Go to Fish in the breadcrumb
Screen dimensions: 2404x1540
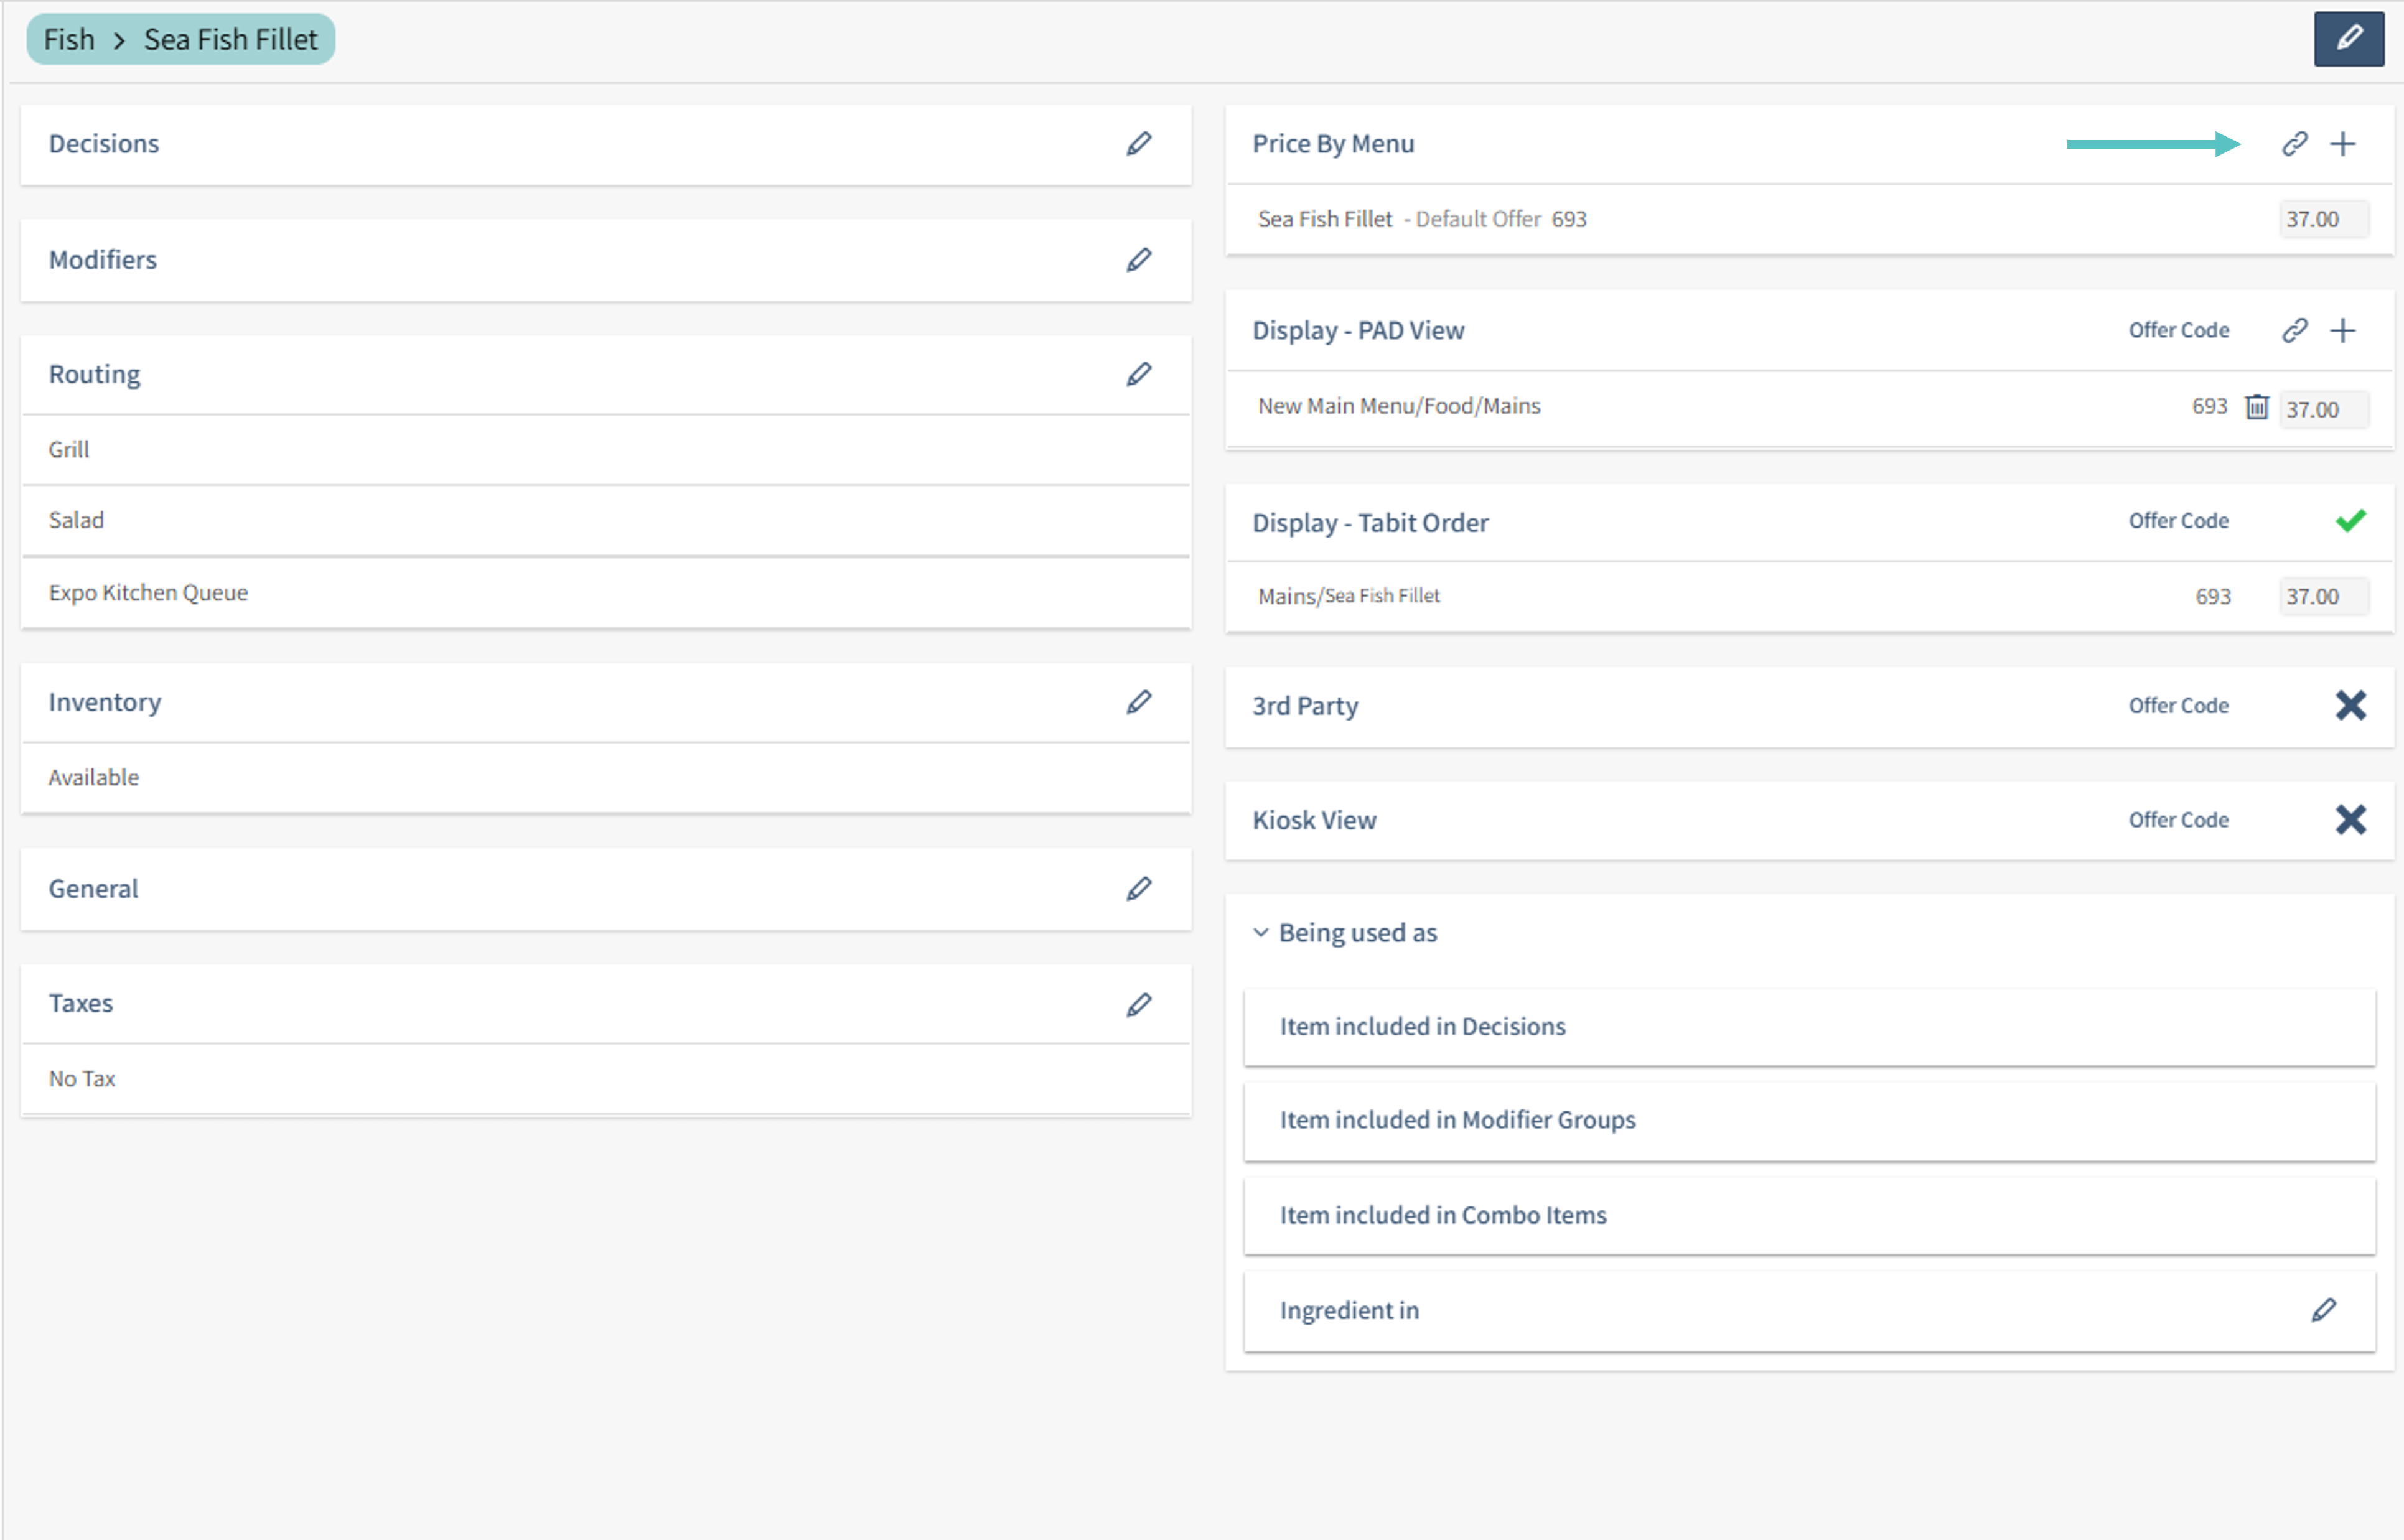69,40
